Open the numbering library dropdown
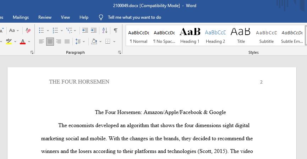 (61, 30)
